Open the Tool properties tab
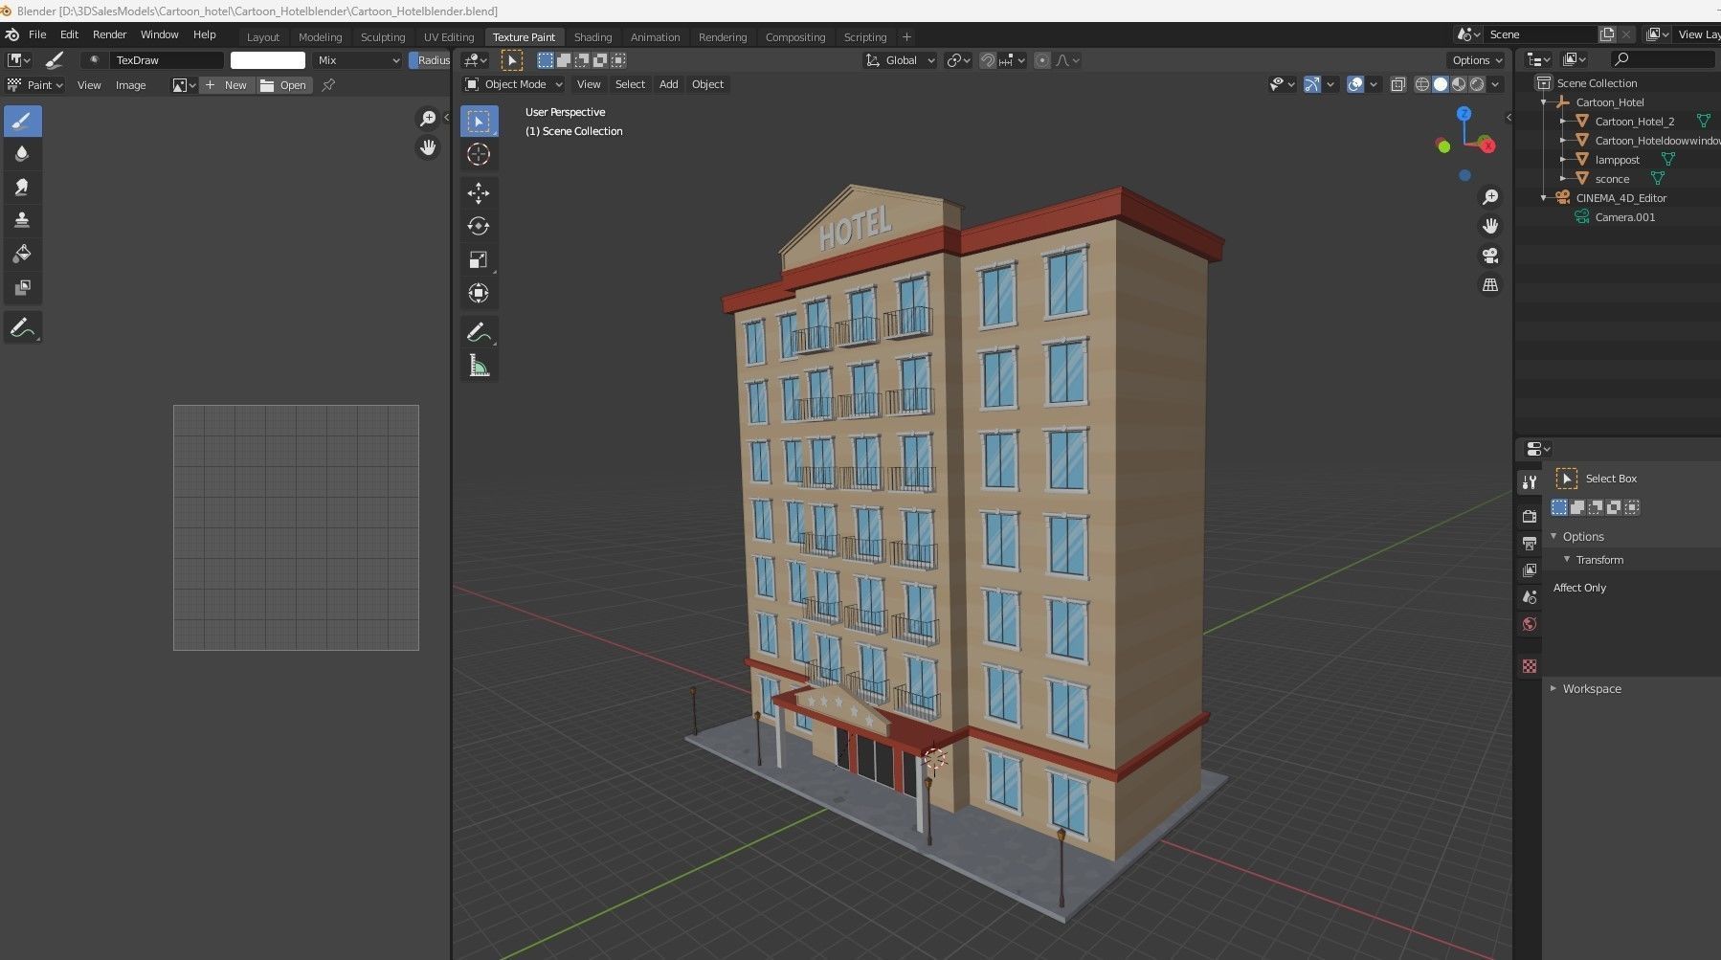This screenshot has width=1721, height=960. [x=1530, y=482]
